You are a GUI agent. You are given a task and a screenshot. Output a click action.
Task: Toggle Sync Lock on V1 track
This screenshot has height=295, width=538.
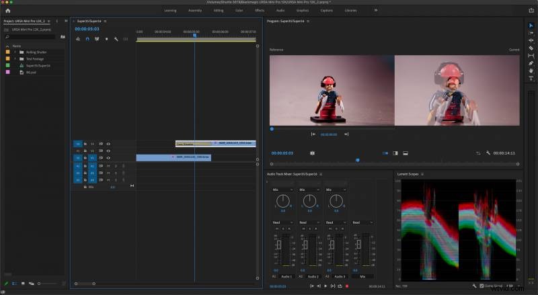coord(101,158)
